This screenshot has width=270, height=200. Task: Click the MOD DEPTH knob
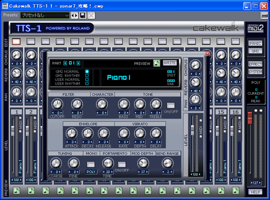[x=143, y=163]
